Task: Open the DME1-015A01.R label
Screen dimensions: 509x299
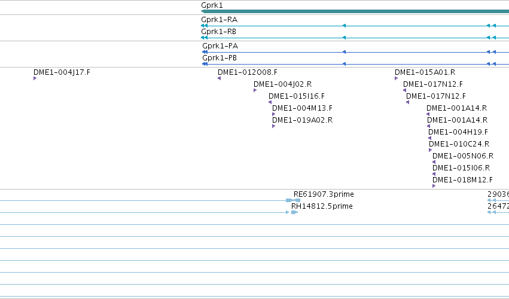Action: pos(425,72)
